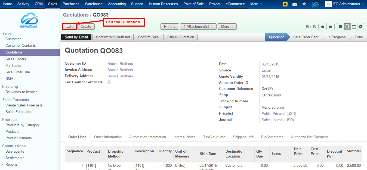Screen dimensions: 367x170
Task: Open the Public Pricelist (USD) link
Action: coord(279,114)
